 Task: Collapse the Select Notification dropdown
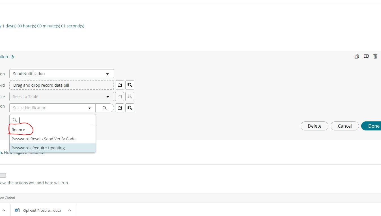pos(90,108)
